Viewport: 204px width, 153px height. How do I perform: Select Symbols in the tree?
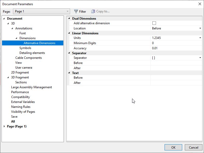click(25, 48)
